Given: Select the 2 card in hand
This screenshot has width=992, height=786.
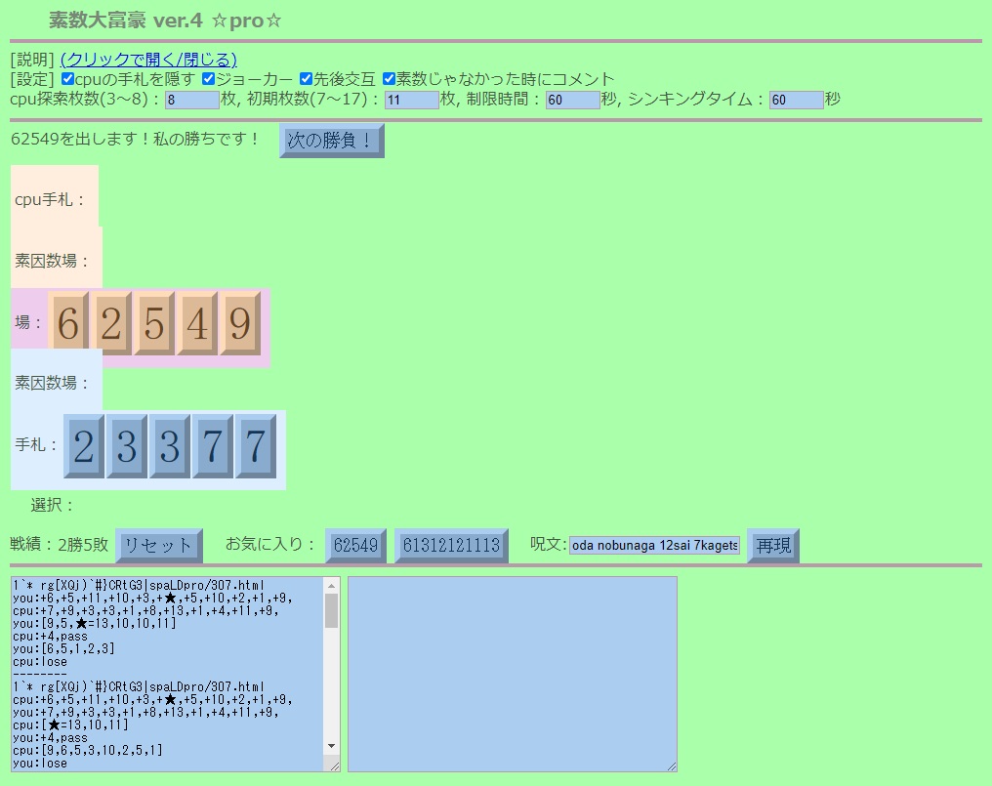Looking at the screenshot, I should (x=84, y=446).
